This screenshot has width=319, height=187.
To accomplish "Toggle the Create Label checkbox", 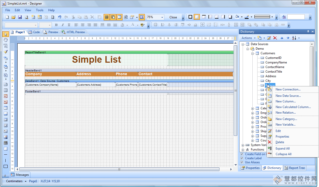I will pyautogui.click(x=242, y=158).
